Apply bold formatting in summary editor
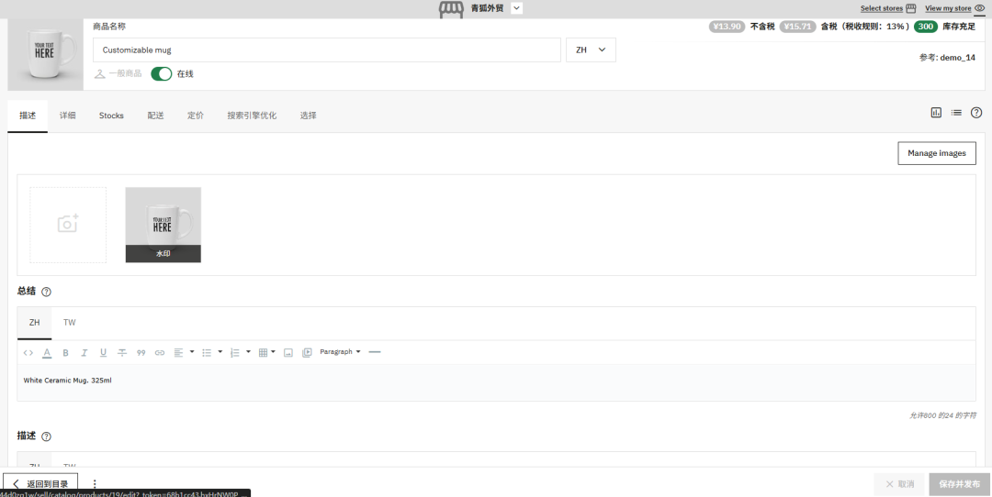The image size is (992, 497). [65, 352]
